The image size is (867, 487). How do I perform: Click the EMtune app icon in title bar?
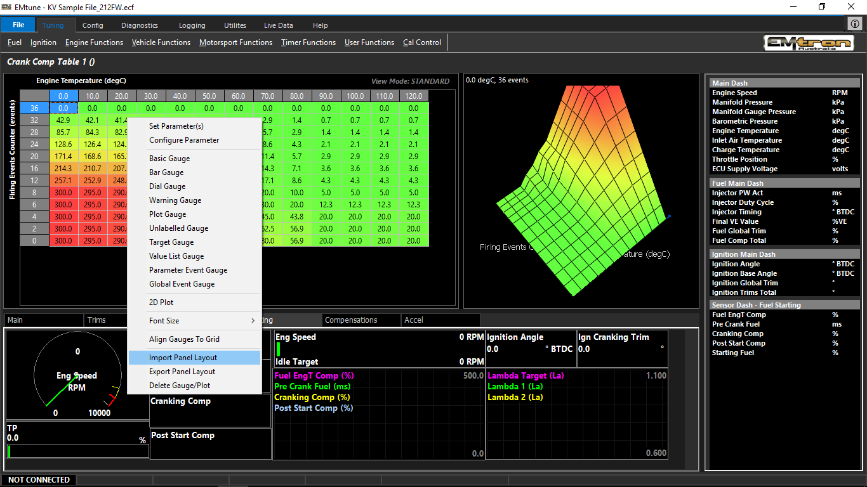7,7
